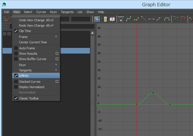Open the Stacked Curves option box

tap(57, 82)
